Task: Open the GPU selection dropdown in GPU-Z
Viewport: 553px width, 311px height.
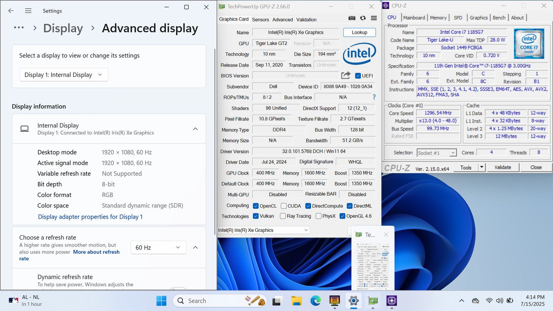Action: [x=263, y=230]
